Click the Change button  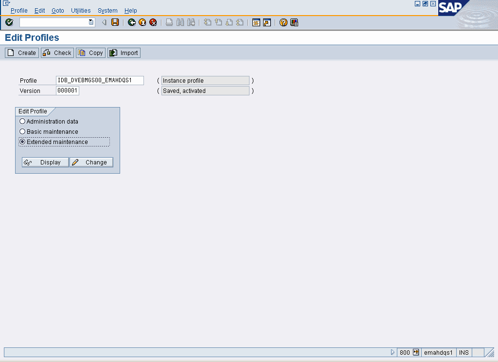(x=91, y=163)
